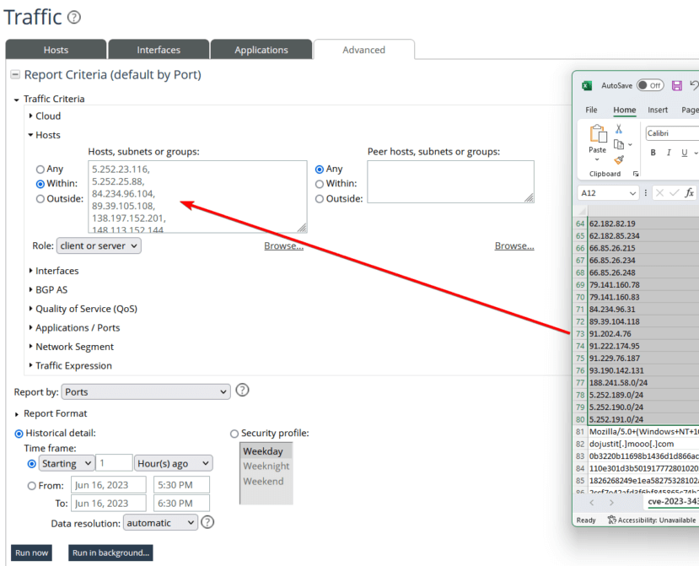
Task: Expand the Cloud criteria section
Action: [x=30, y=116]
